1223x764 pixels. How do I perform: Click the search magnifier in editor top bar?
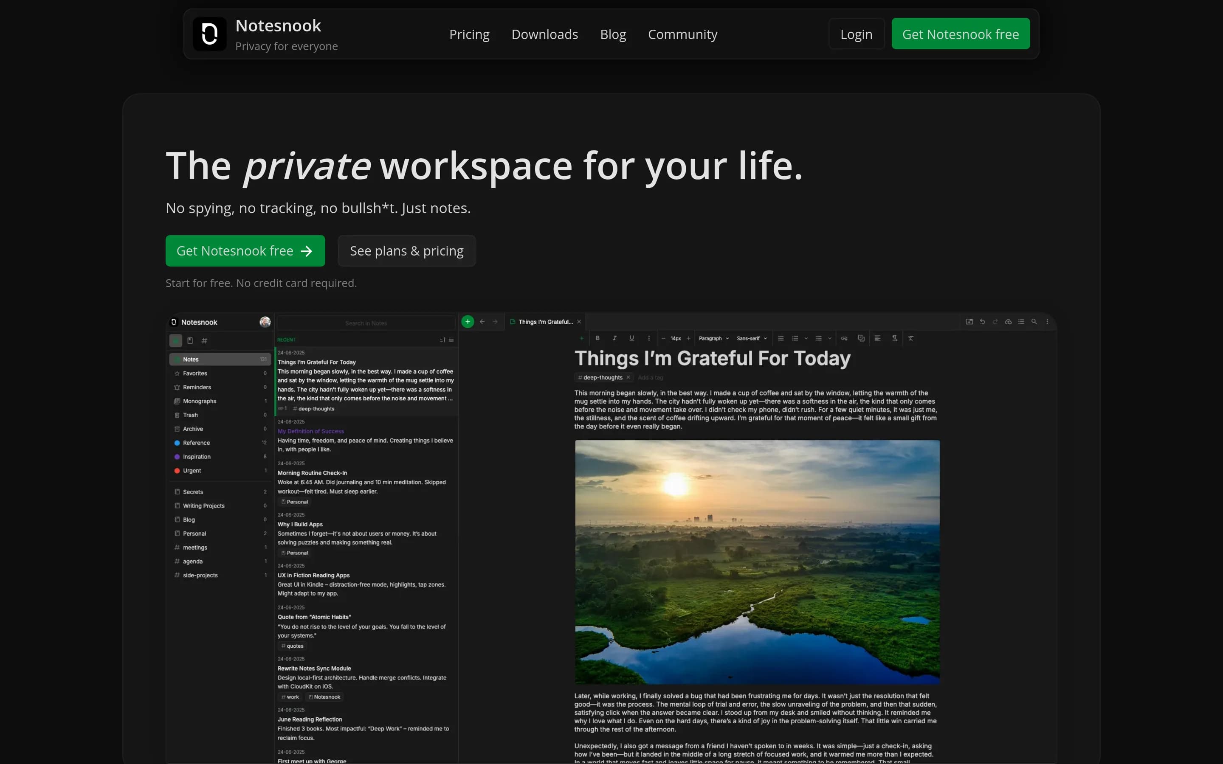pyautogui.click(x=1034, y=321)
